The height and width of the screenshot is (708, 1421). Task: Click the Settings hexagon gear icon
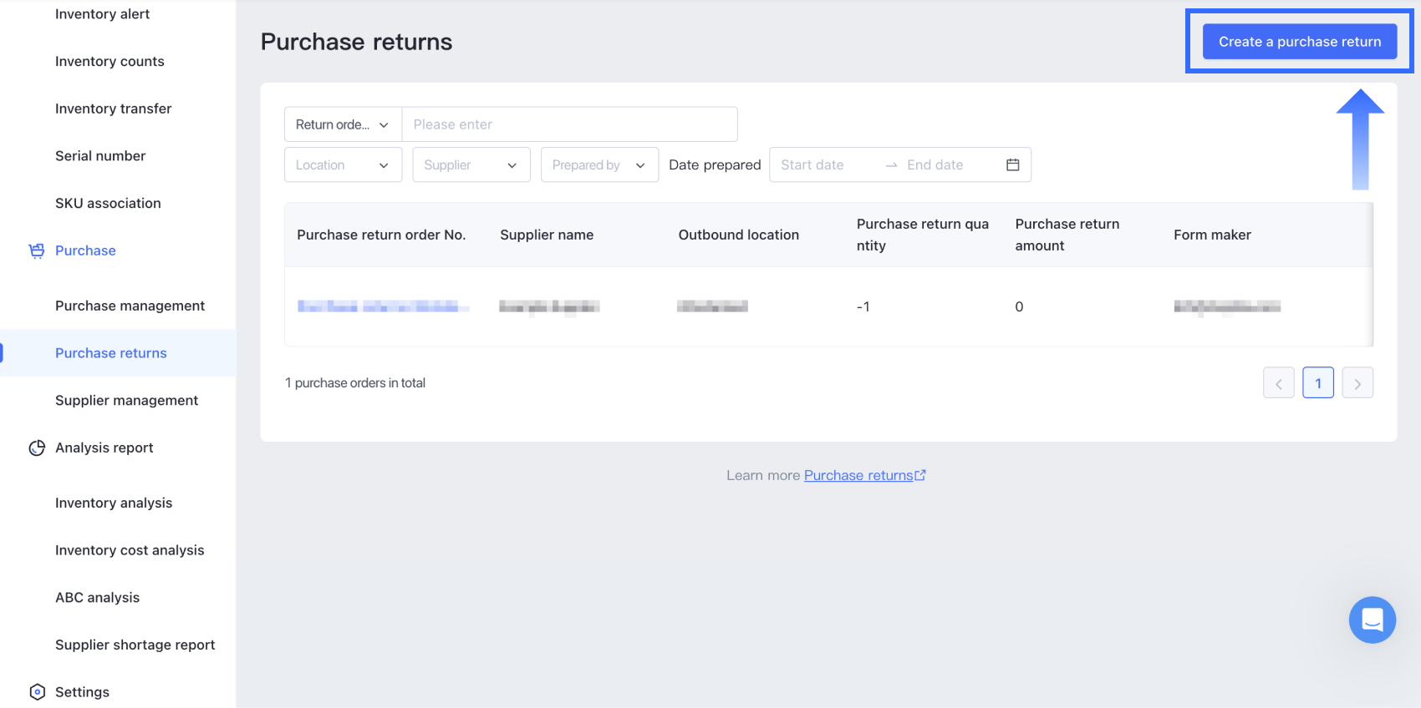tap(37, 692)
